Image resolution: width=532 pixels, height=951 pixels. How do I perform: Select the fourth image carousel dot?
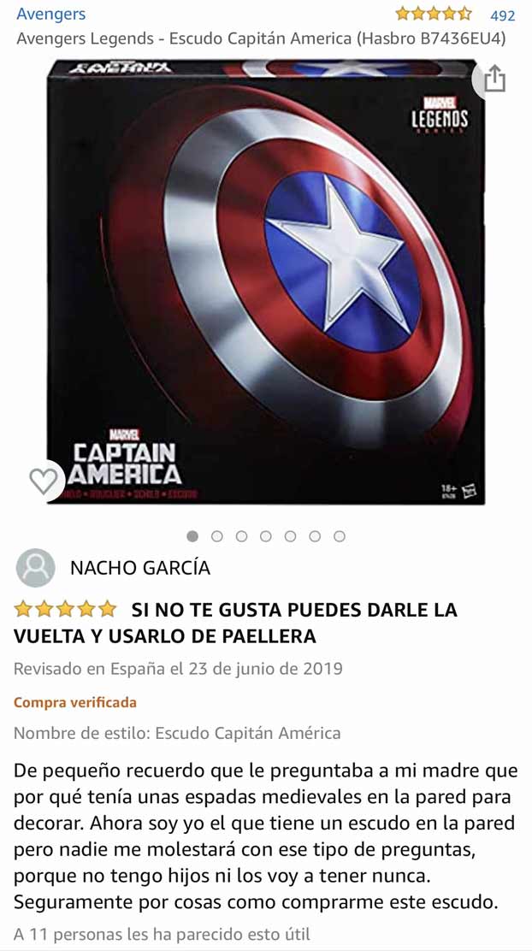click(x=266, y=536)
